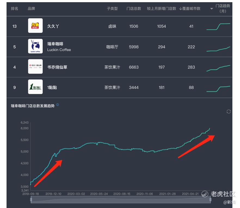Sort by 较上月新增门店数 column header
The width and height of the screenshot is (240, 208).
click(x=161, y=9)
